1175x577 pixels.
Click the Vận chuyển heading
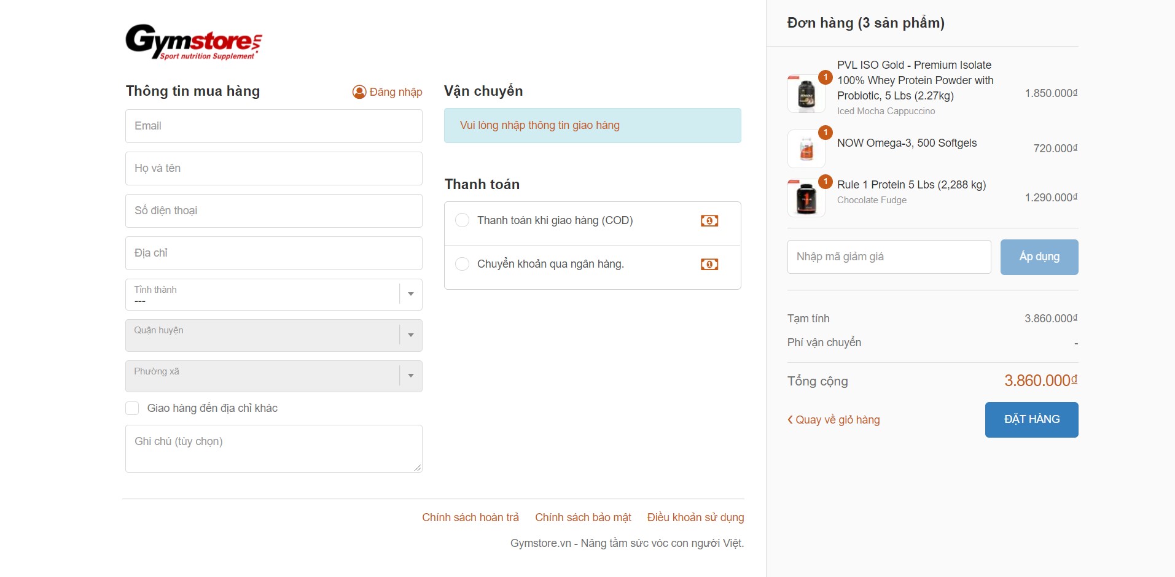tap(483, 91)
